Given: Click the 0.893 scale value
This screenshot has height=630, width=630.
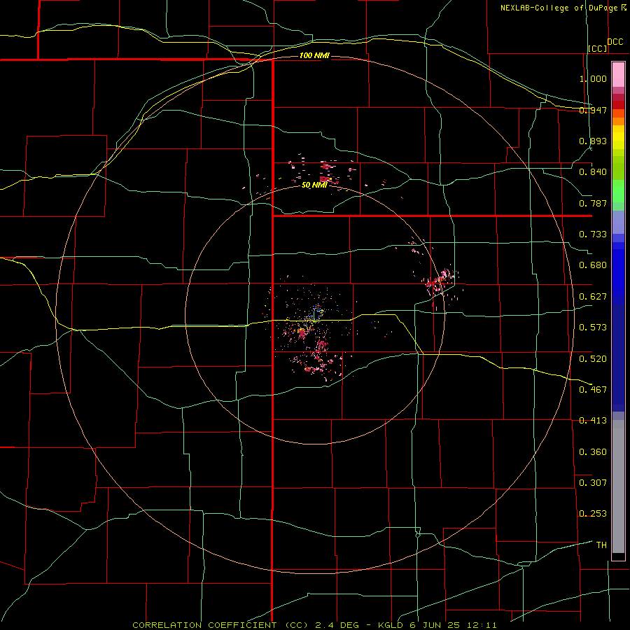Looking at the screenshot, I should coord(593,141).
